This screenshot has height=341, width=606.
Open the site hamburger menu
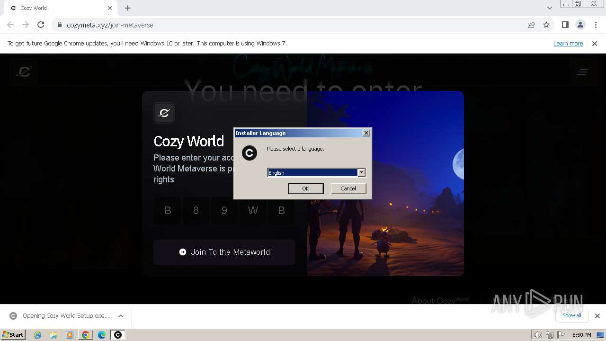coord(582,72)
